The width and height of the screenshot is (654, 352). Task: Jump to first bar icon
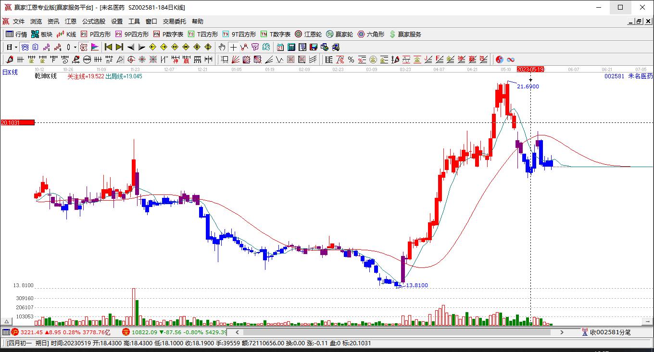click(108, 47)
